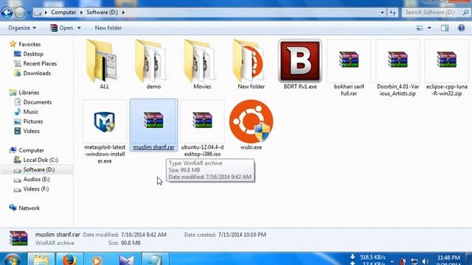
Task: Open Desktop in Favorites
Action: tap(33, 54)
